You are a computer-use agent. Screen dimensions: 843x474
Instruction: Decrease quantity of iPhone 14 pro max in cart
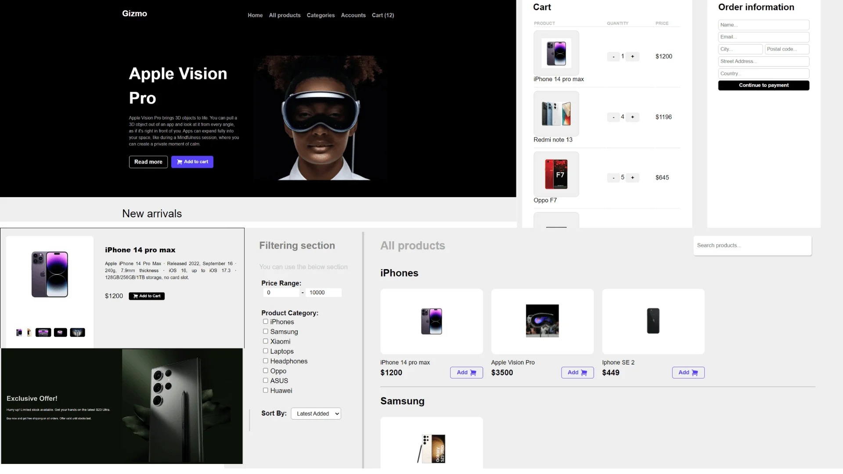pyautogui.click(x=613, y=57)
